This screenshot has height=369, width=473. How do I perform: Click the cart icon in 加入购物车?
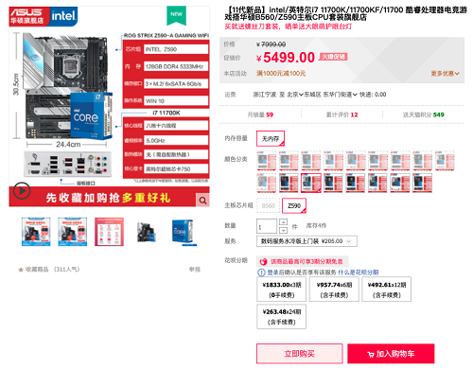coord(371,354)
